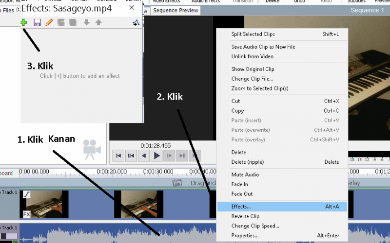This screenshot has width=390, height=243.
Task: Click the timeline ruler at 0:00:20.000
Action: (112, 172)
